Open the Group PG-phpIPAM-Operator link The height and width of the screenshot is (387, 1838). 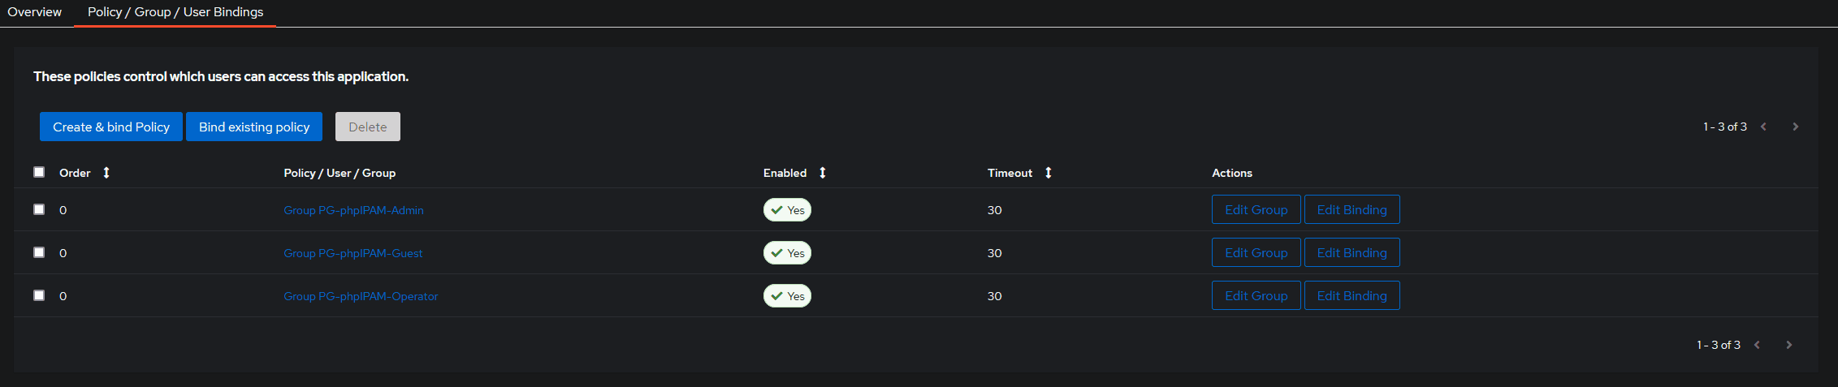click(361, 296)
